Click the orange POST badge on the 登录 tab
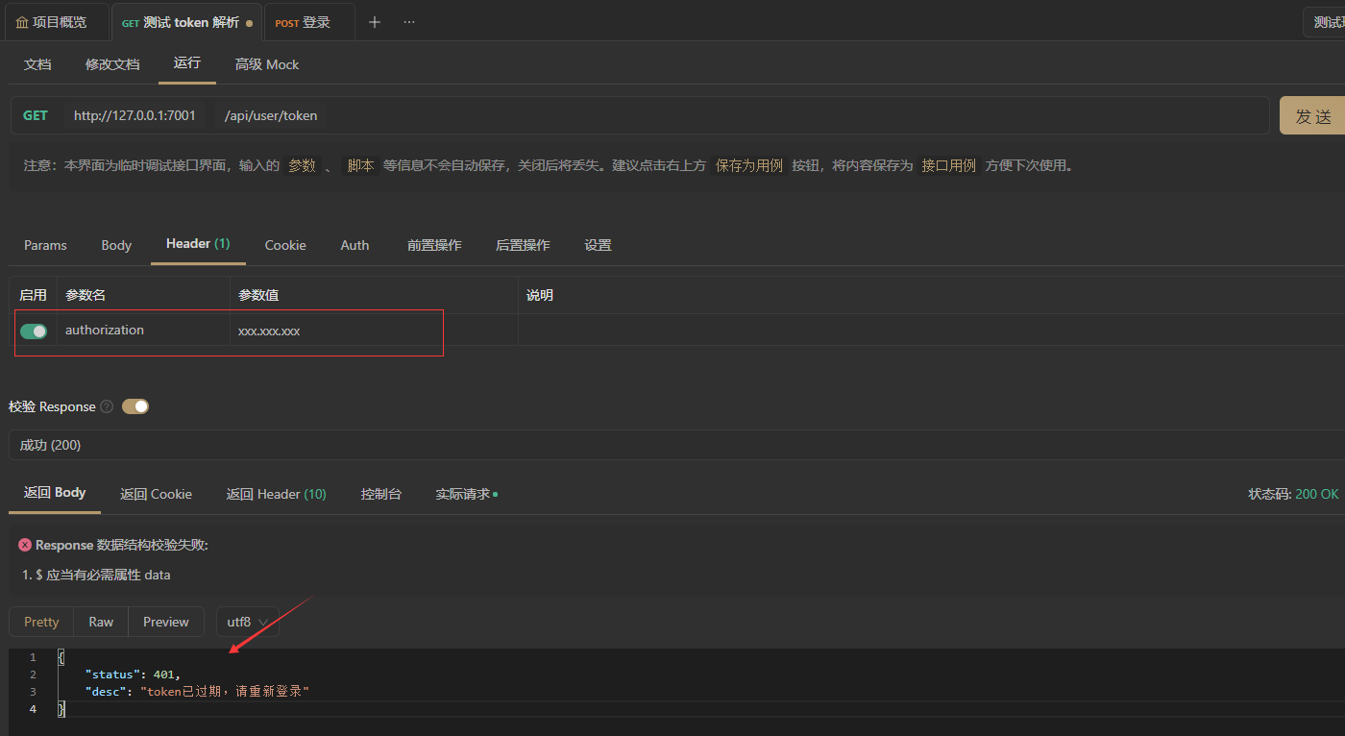This screenshot has height=736, width=1345. coord(285,21)
